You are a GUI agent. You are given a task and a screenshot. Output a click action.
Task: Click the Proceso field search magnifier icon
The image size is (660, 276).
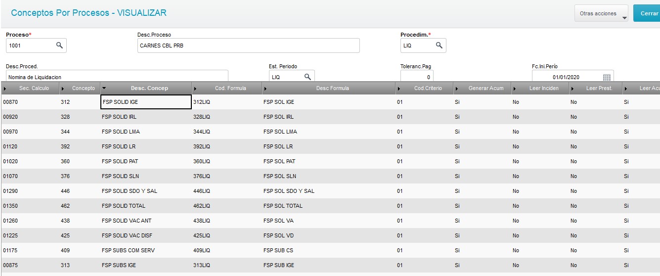[x=59, y=45]
